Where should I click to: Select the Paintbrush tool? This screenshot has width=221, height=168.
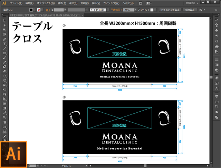[4, 57]
